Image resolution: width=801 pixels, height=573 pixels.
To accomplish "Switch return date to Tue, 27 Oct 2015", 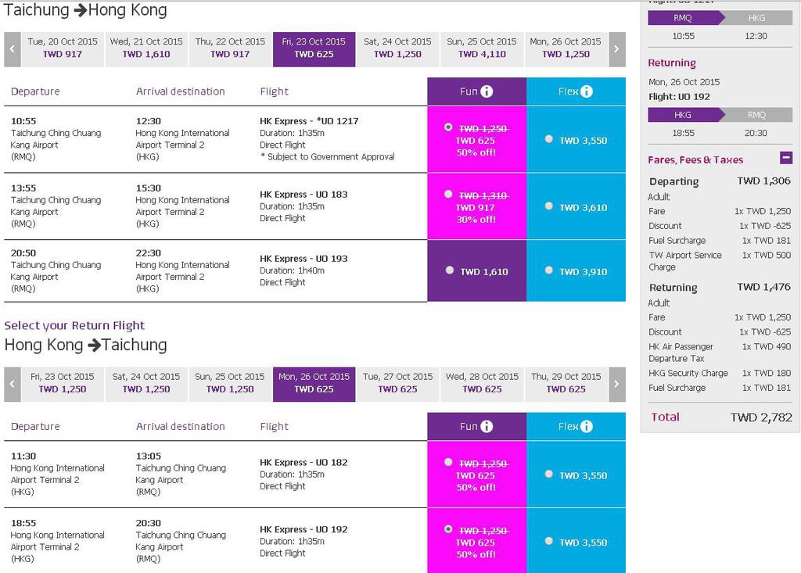I will (x=397, y=383).
